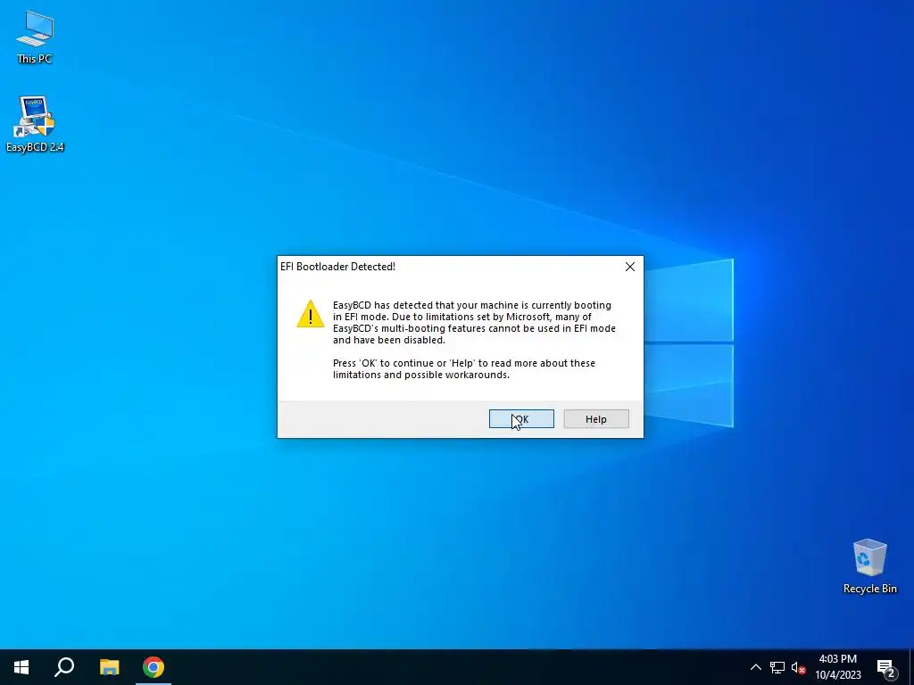Viewport: 914px width, 685px height.
Task: Open network status tray icon
Action: 777,667
